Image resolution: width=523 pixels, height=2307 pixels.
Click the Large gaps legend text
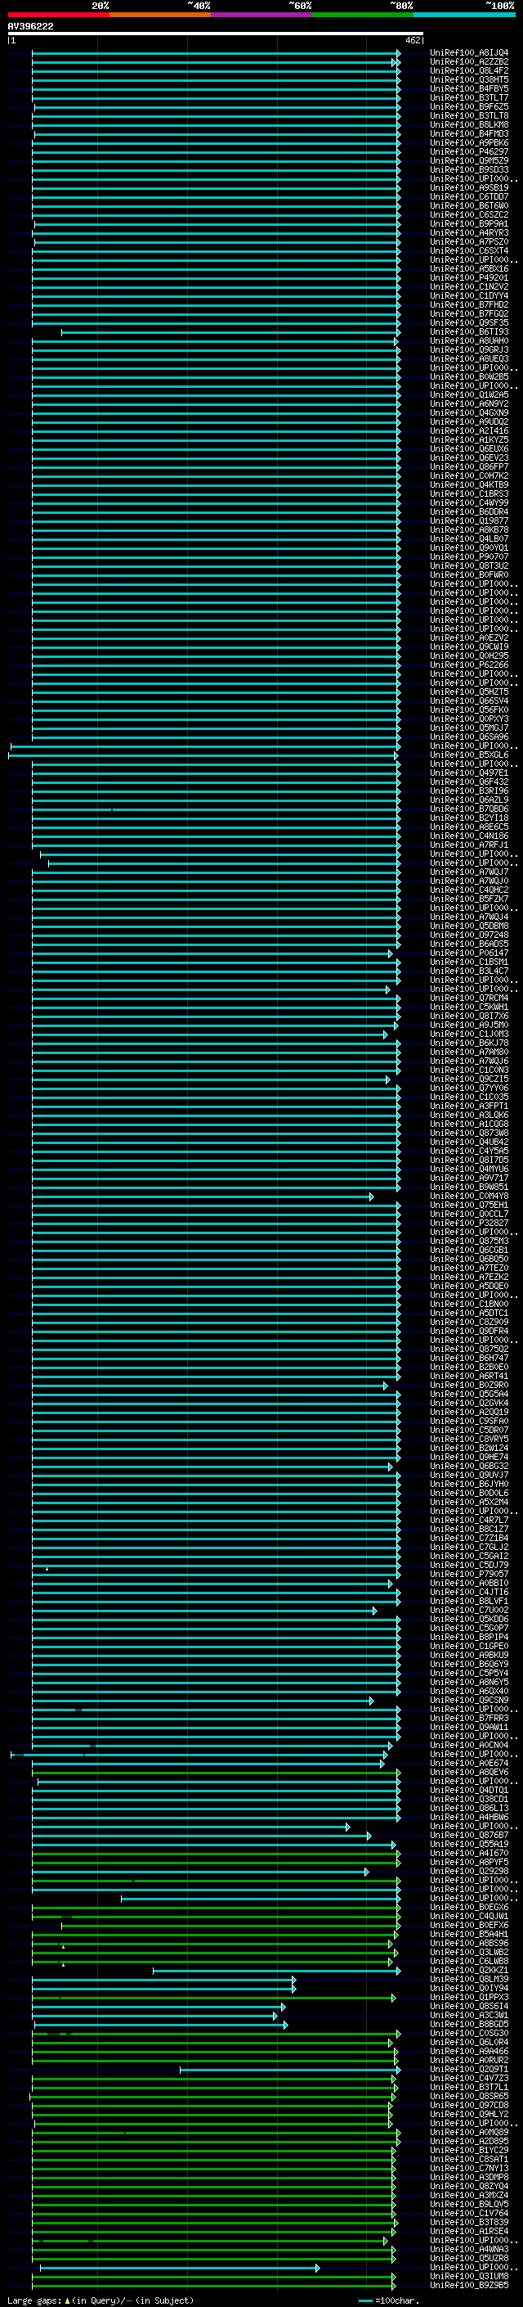tap(101, 2300)
